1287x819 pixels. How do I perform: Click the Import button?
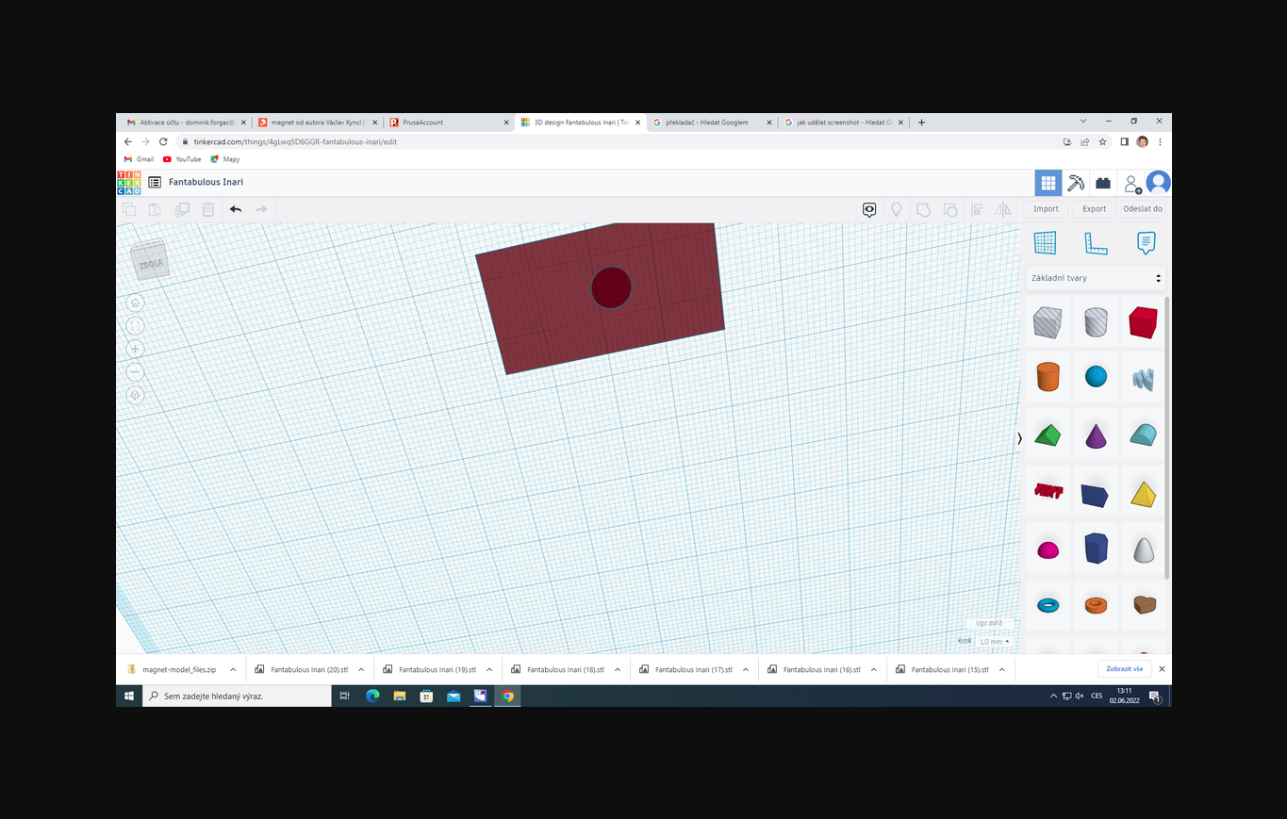1046,209
